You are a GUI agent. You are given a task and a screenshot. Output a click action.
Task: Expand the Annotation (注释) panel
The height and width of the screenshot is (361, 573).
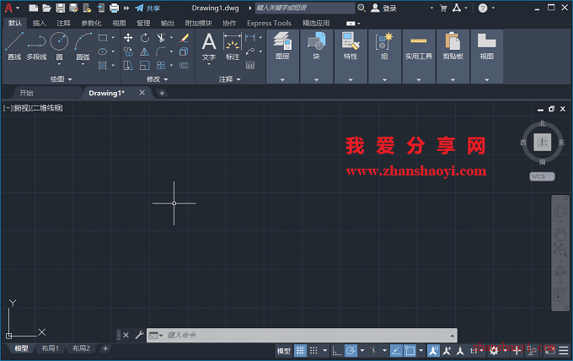pos(230,79)
